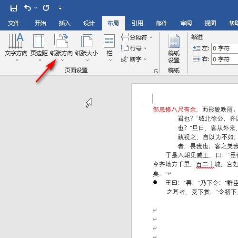Click the line 之耳者，受下赏
The image size is (238, 238).
pos(202,192)
